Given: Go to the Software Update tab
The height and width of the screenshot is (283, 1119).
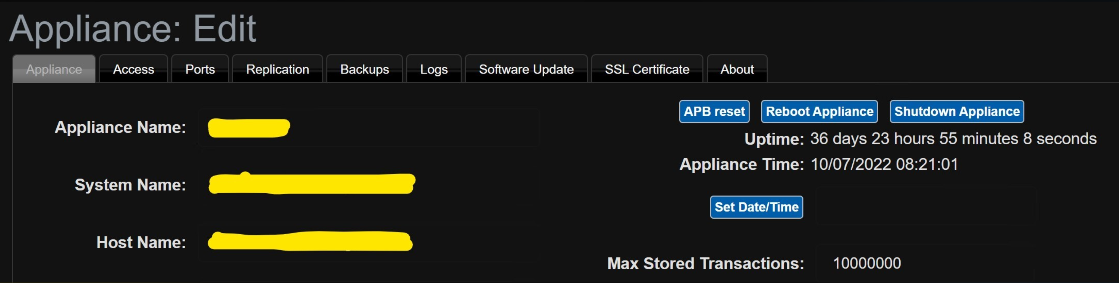Looking at the screenshot, I should click(526, 69).
